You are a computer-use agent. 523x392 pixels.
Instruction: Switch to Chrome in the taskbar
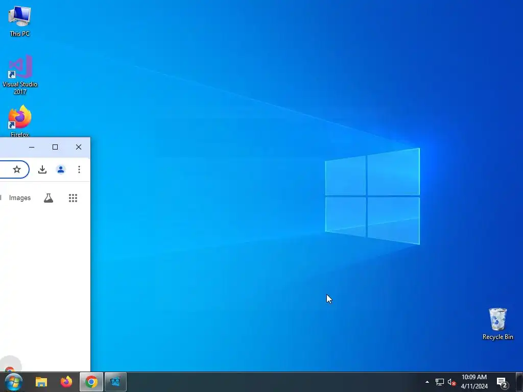[x=91, y=382]
